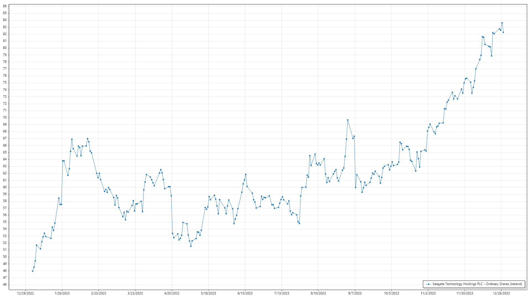Click the Seagate Technology Holdings legend label
531x298 pixels.
tap(477, 284)
